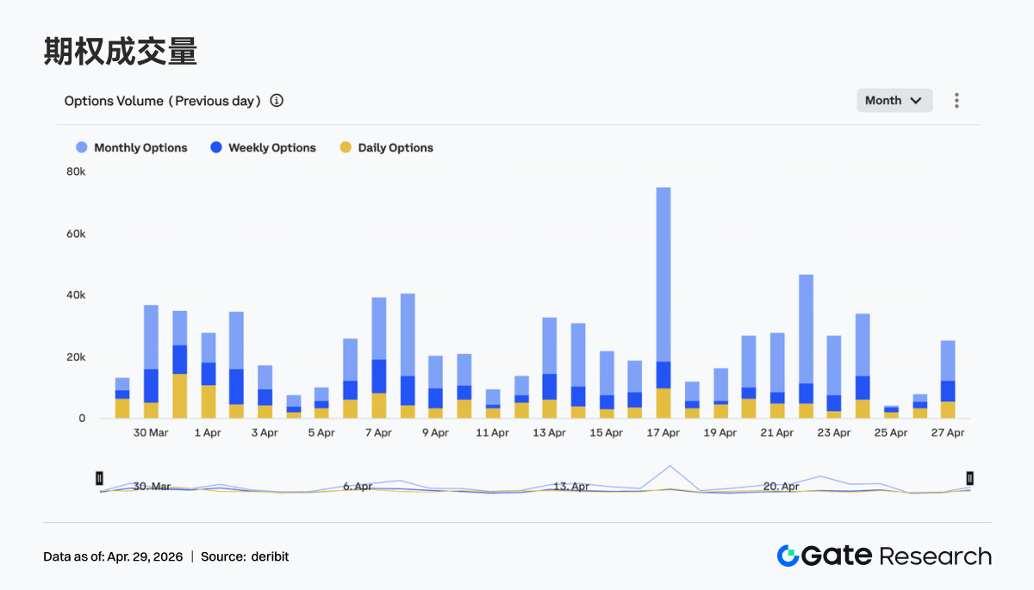
Task: Click the chevron arrow in Month selector
Action: pyautogui.click(x=916, y=101)
